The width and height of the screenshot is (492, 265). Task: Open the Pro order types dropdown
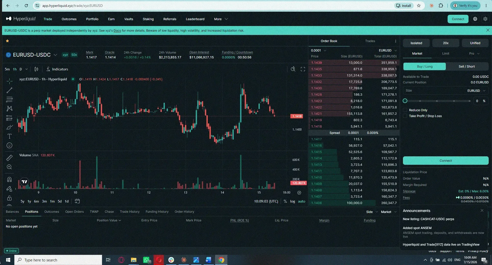coord(474,54)
